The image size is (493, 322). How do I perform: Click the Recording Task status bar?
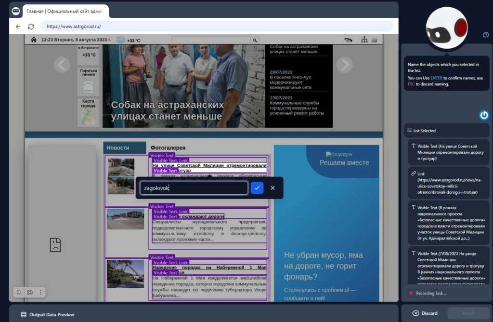click(446, 293)
